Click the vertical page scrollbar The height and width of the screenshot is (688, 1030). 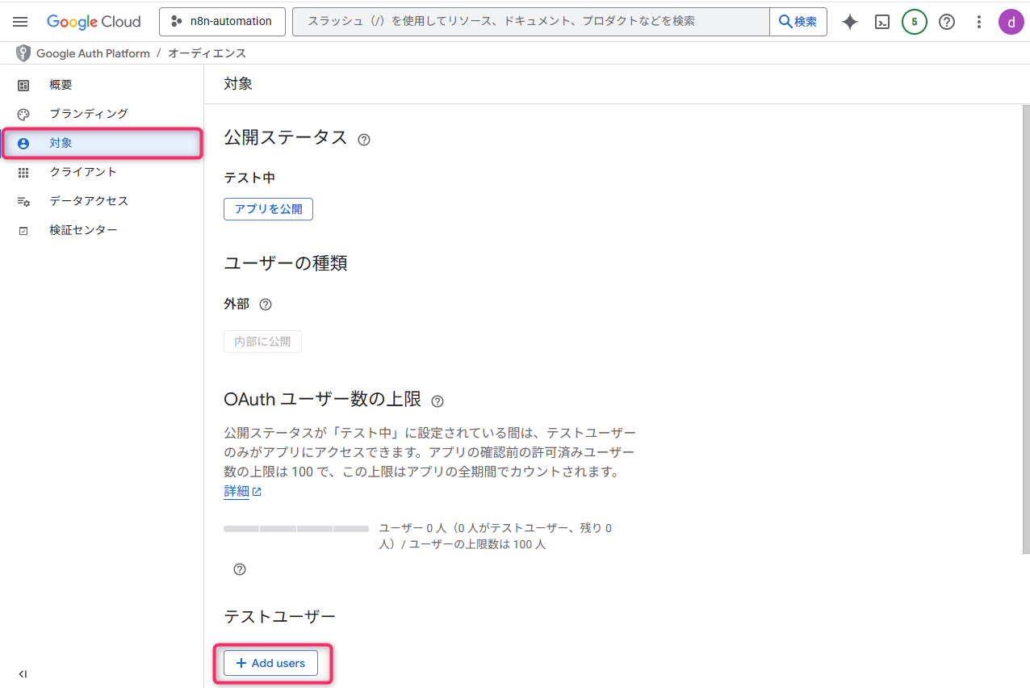coord(1026,329)
